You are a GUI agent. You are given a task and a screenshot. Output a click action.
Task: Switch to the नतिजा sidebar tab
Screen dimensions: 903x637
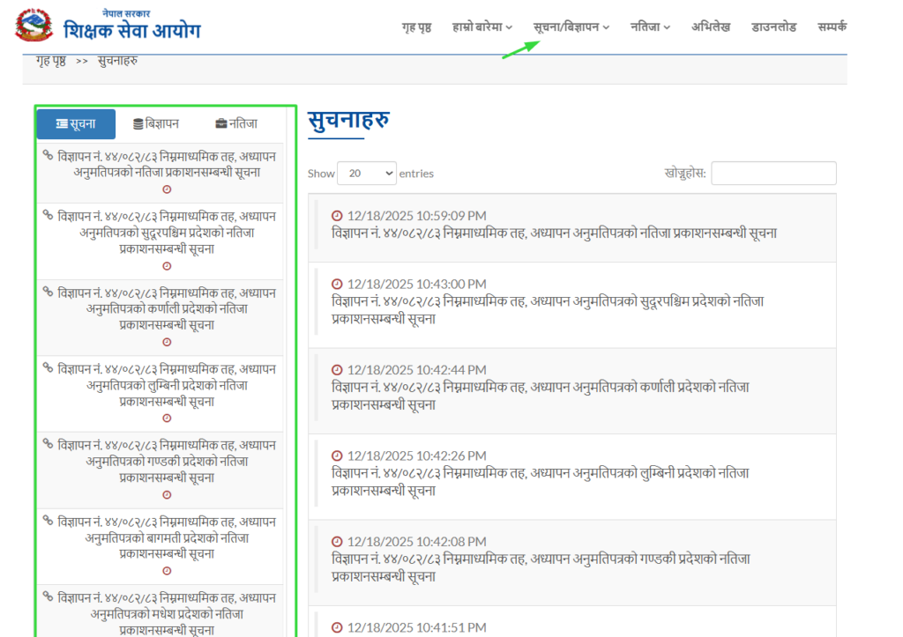236,124
